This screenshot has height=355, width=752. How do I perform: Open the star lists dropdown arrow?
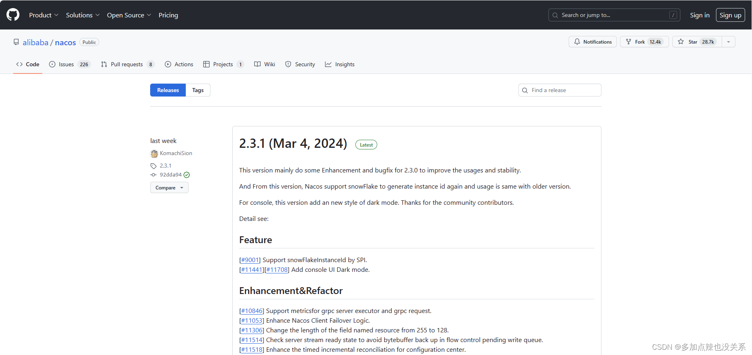[x=729, y=42]
